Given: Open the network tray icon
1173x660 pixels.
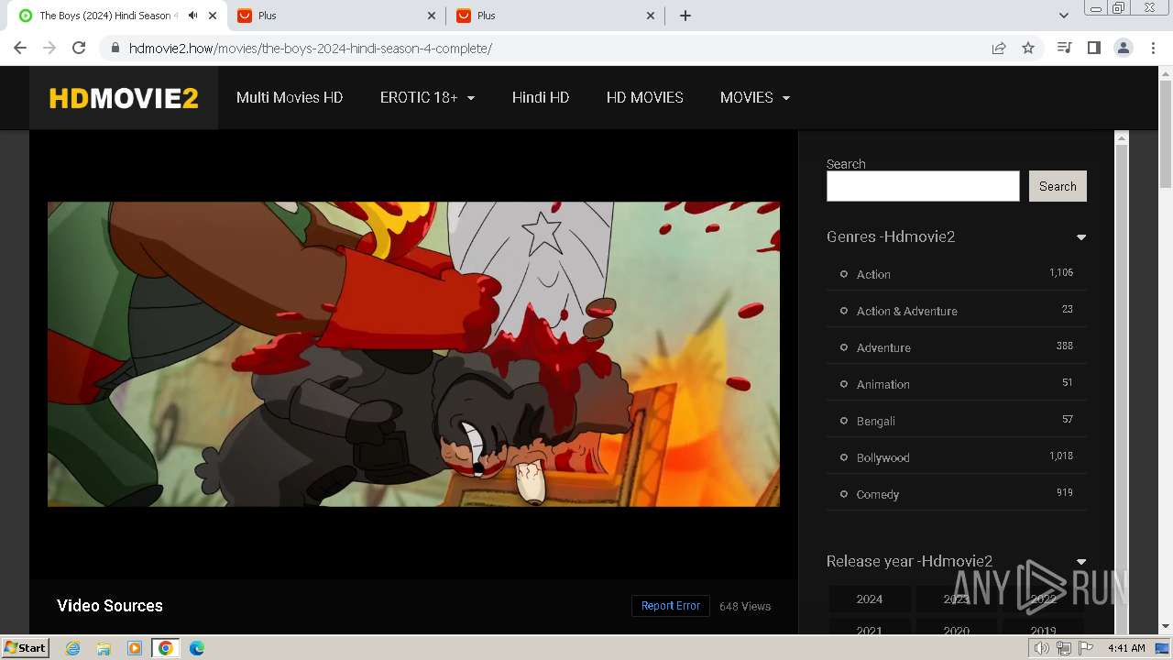Looking at the screenshot, I should point(1064,648).
